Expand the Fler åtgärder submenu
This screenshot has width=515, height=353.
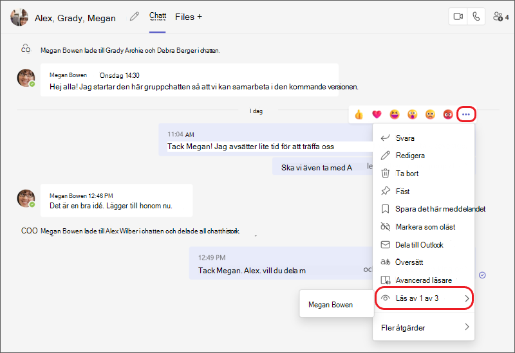click(424, 327)
